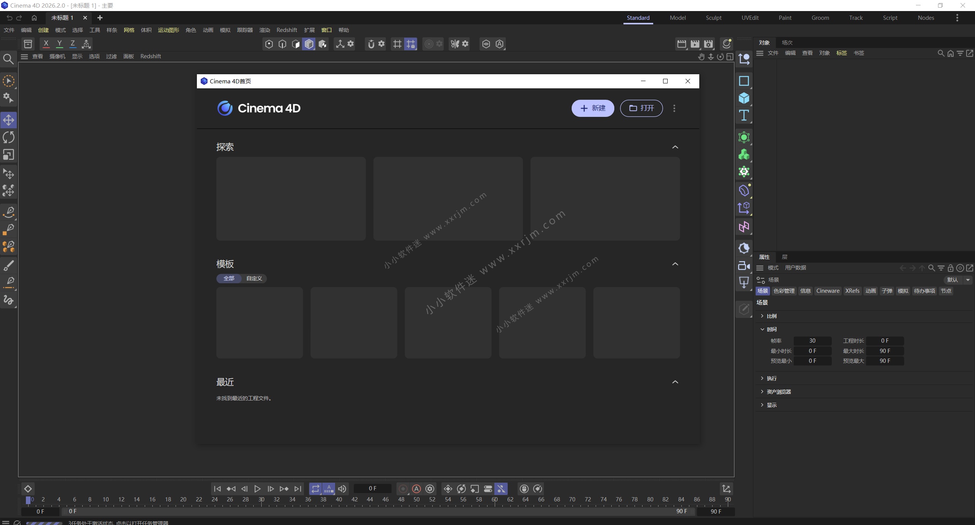This screenshot has height=525, width=975.
Task: Select the Scale tool icon
Action: point(8,155)
